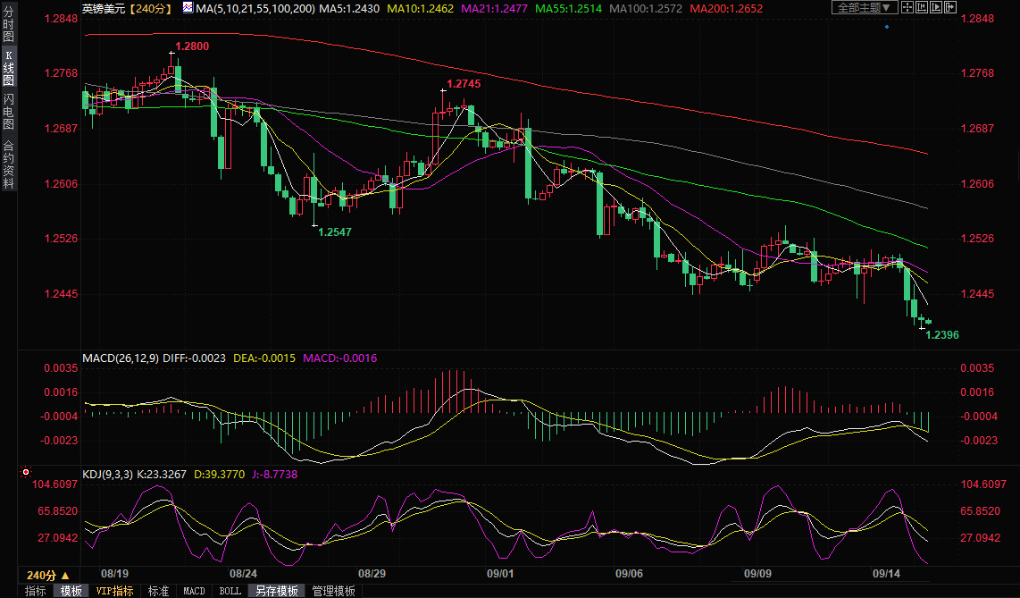
Task: Click 另存模板 to save template
Action: (x=276, y=591)
